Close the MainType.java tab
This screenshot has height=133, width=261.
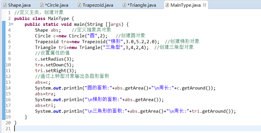(205, 5)
